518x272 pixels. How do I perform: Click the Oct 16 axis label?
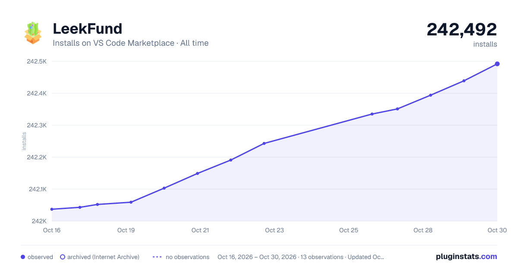(52, 230)
